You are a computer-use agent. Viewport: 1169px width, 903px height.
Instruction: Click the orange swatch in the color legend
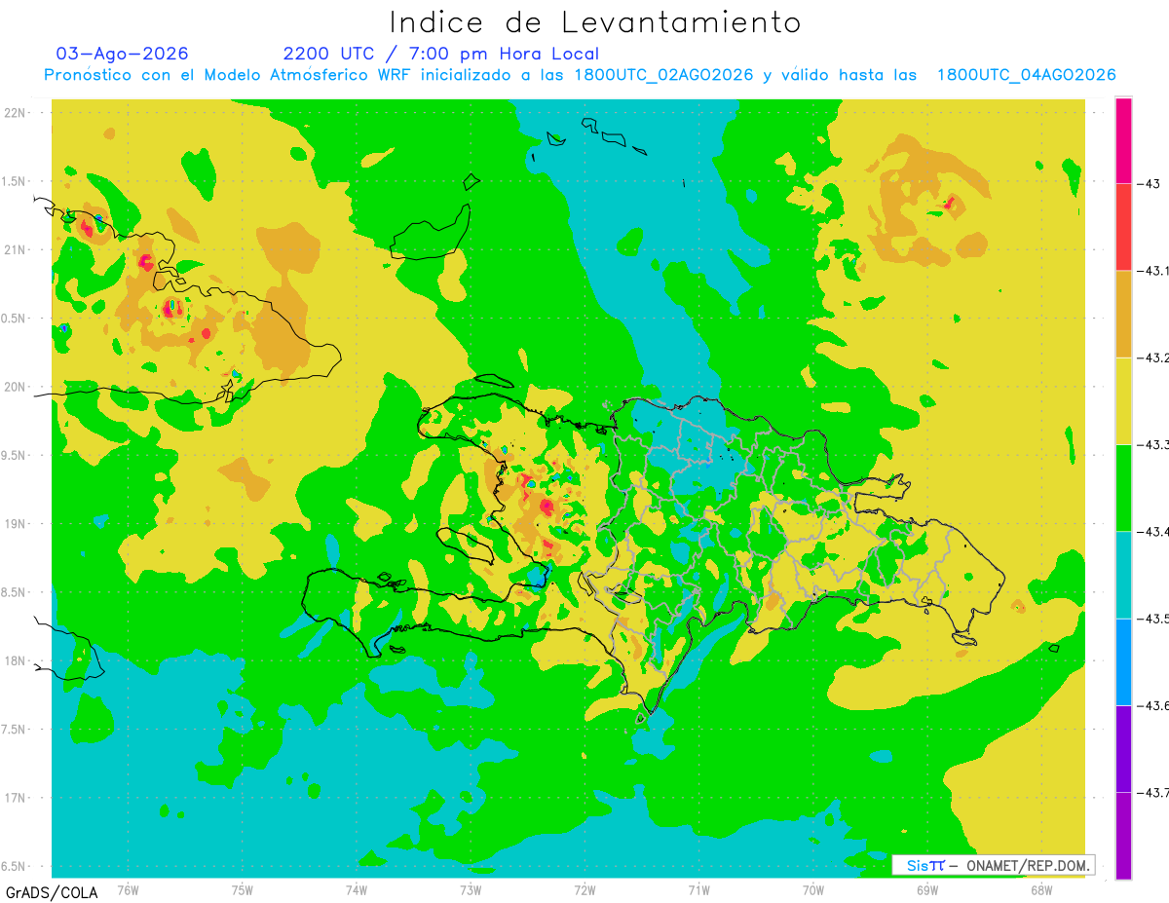(x=1123, y=314)
